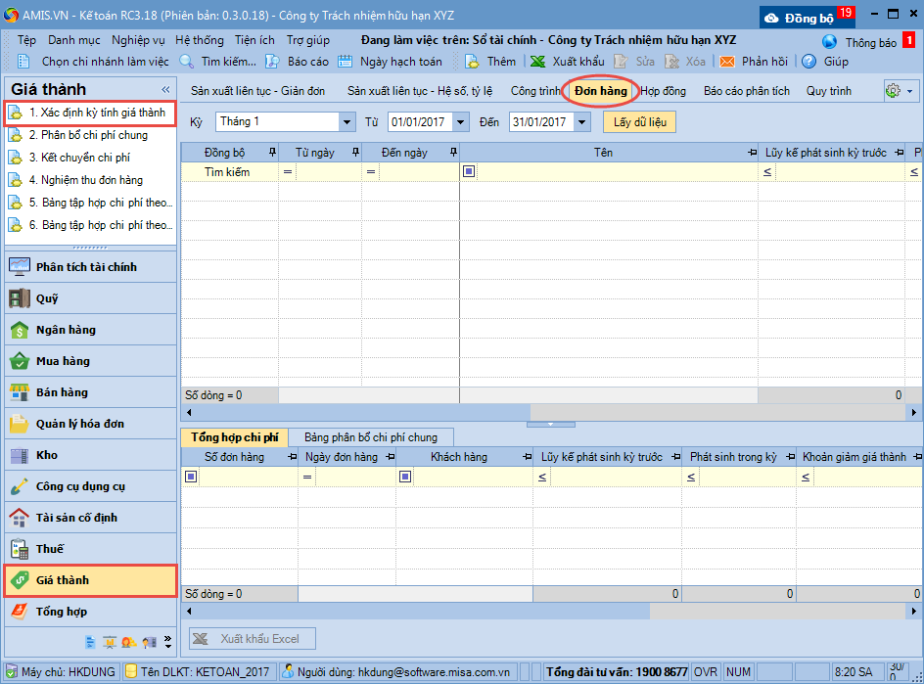Toggle pin on the Từ ngày column
The height and width of the screenshot is (684, 924).
coord(354,153)
